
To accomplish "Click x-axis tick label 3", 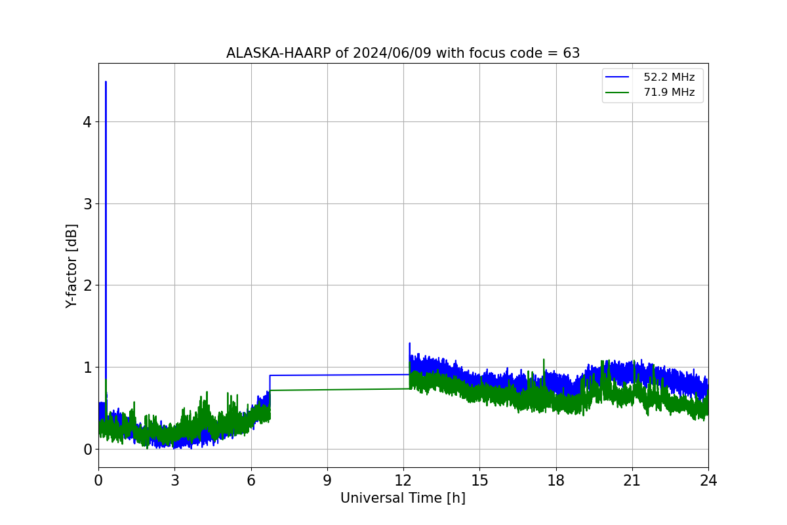I will pos(174,480).
